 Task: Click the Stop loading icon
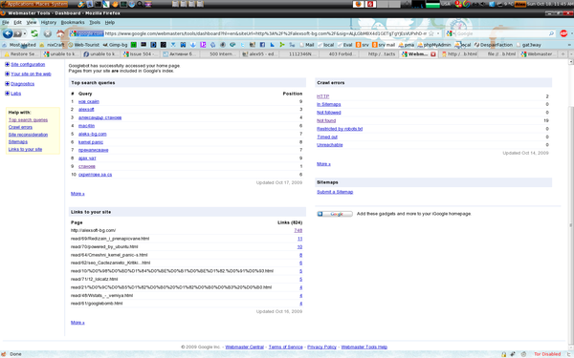point(47,33)
